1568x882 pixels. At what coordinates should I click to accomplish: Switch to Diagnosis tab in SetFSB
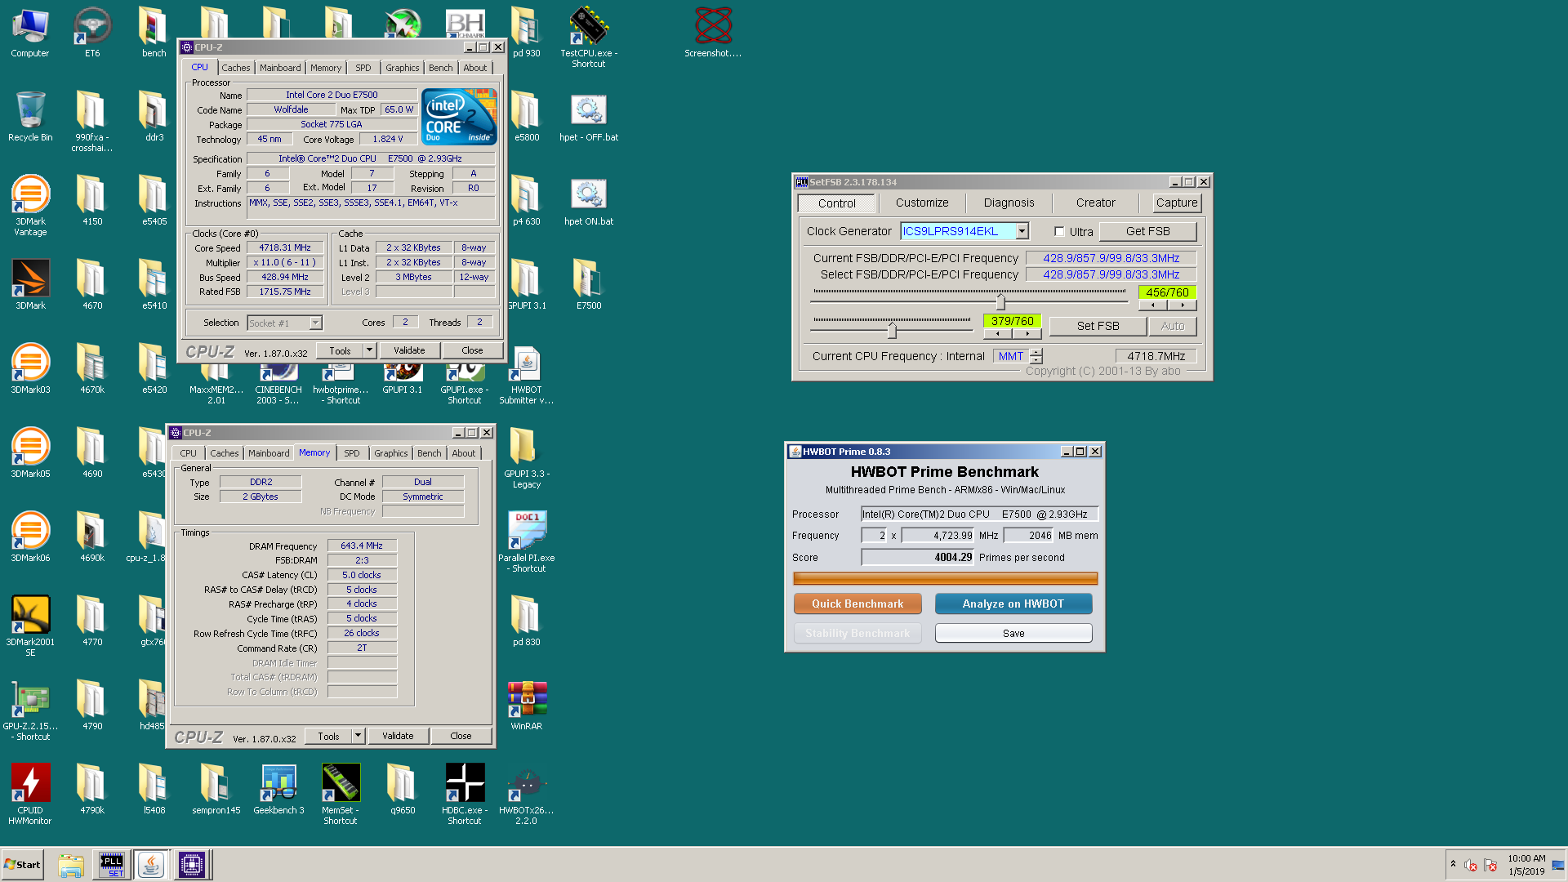point(1009,203)
